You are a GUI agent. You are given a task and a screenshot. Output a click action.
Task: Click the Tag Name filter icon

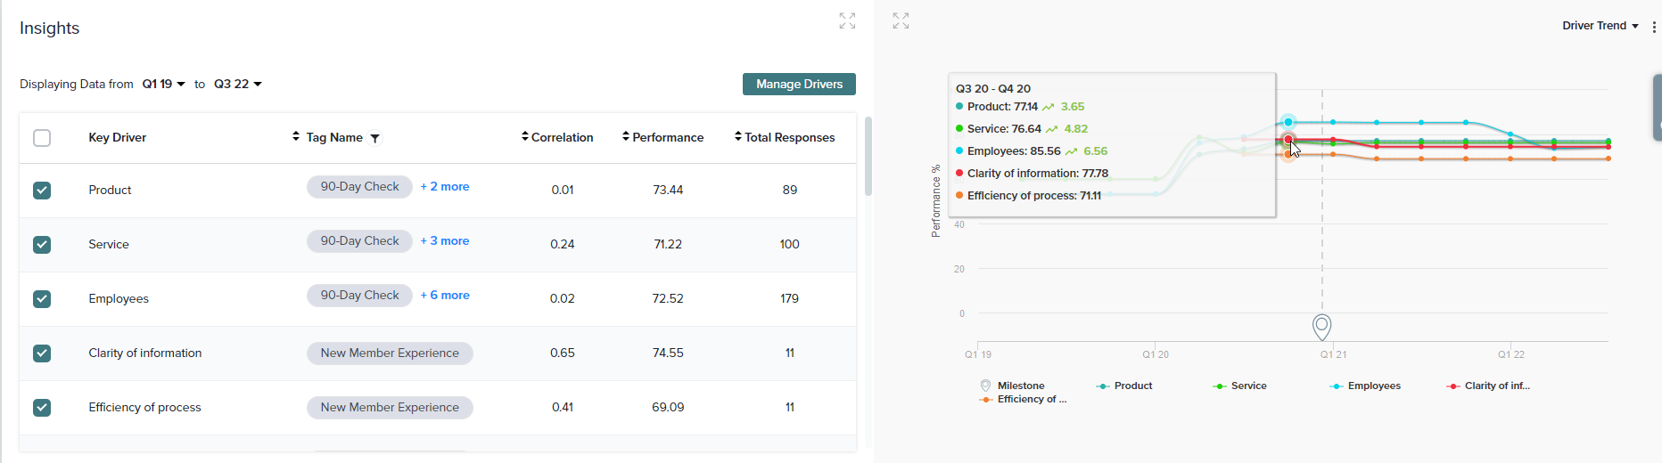click(x=375, y=138)
